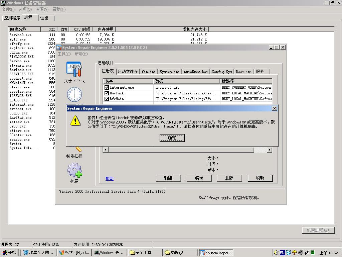Uncheck the RavTask startup entry
This screenshot has width=342, height=257.
107,93
